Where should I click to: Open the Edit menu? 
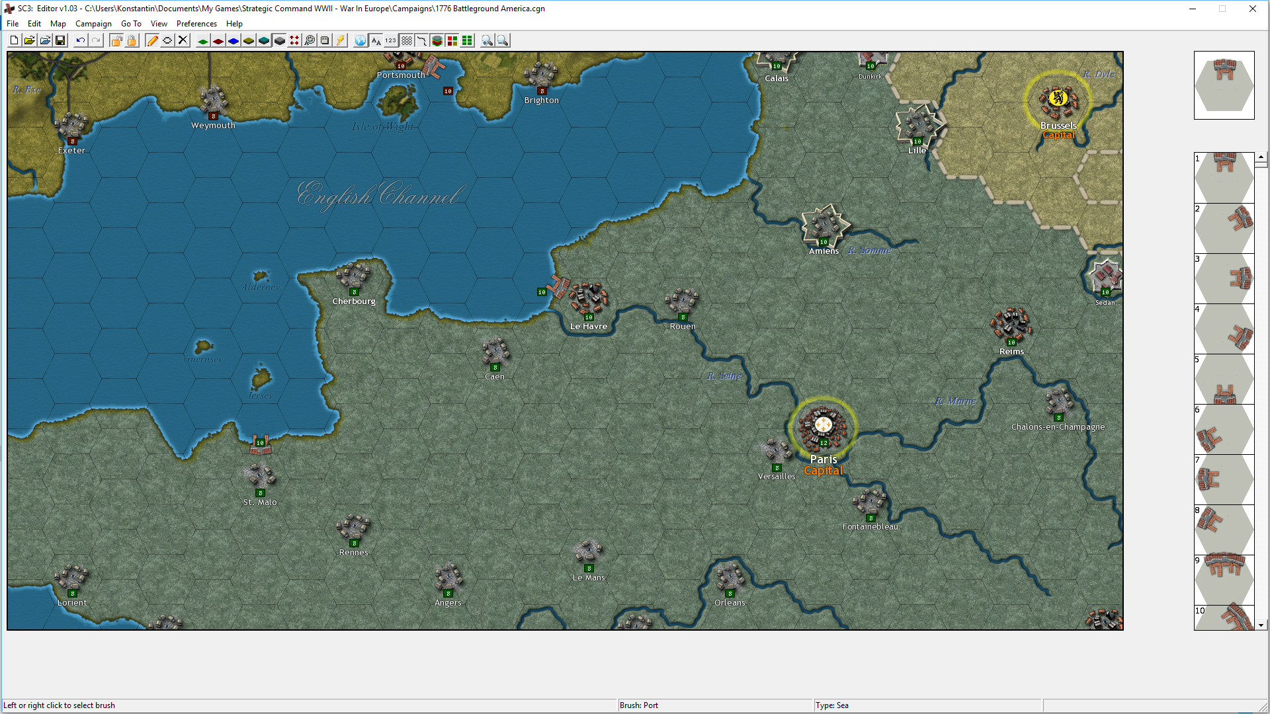click(34, 24)
